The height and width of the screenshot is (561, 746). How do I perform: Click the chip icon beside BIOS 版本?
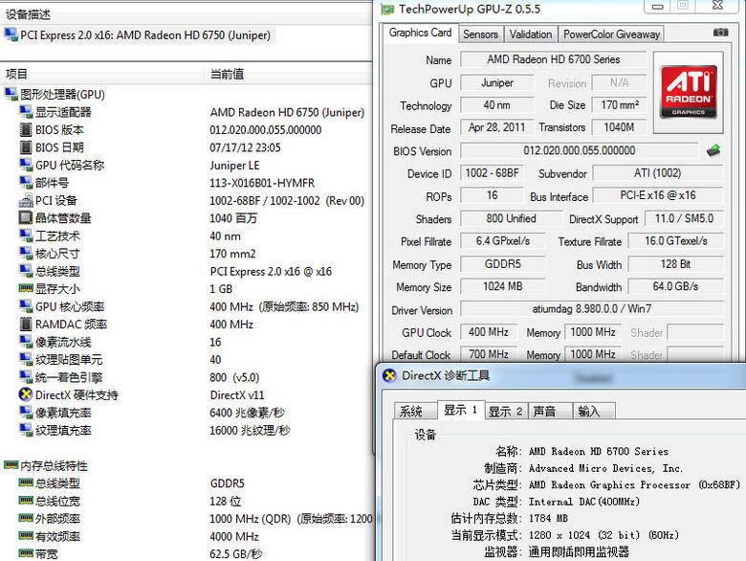(x=26, y=129)
